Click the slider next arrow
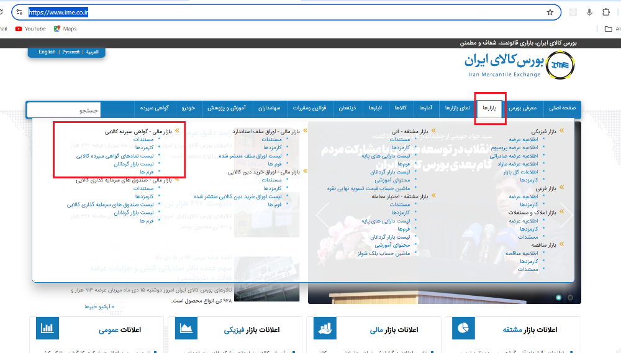Screen dimensions: 621x353 [567, 215]
